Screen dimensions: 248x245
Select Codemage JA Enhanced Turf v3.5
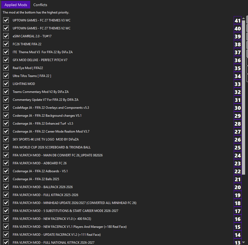click(43, 123)
